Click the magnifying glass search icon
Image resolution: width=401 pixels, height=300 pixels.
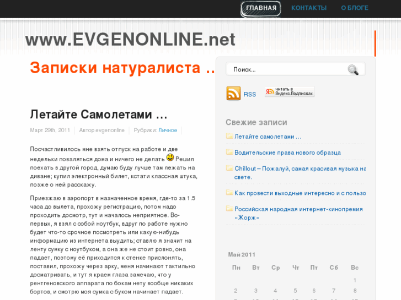click(x=353, y=69)
